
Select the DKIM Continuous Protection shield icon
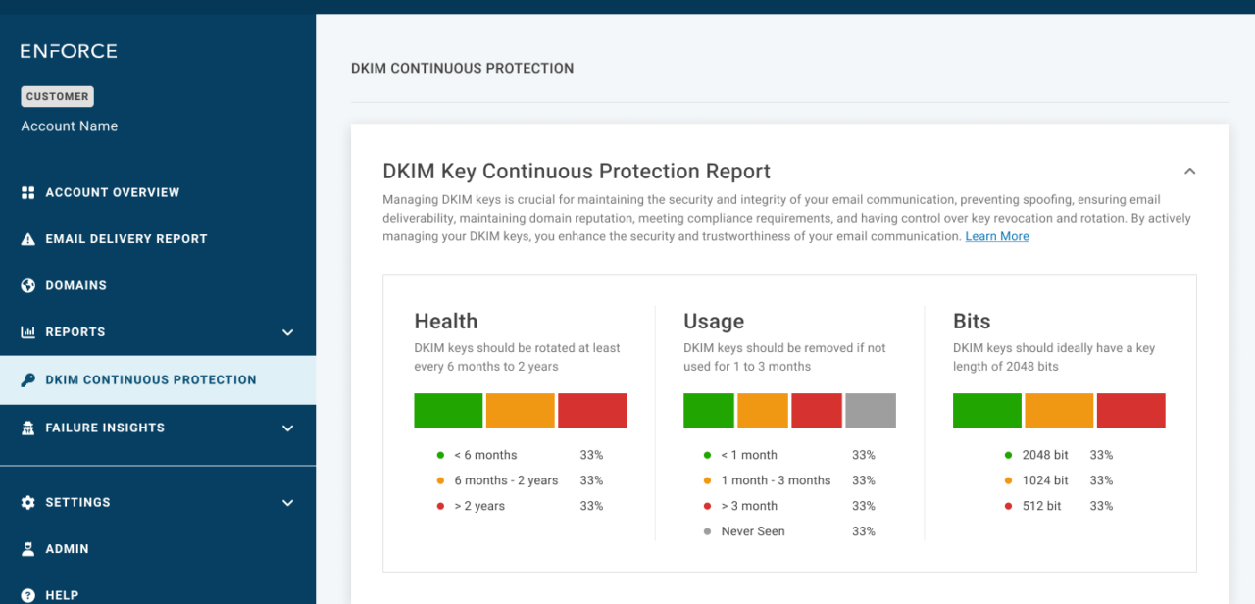[29, 379]
